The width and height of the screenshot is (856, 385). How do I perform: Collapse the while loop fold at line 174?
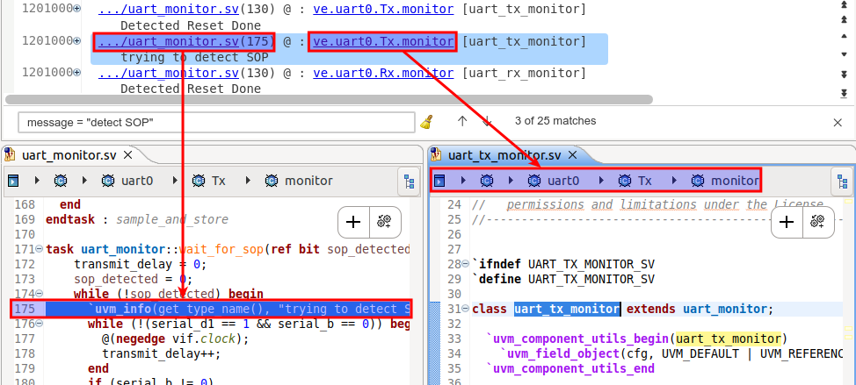pyautogui.click(x=39, y=294)
